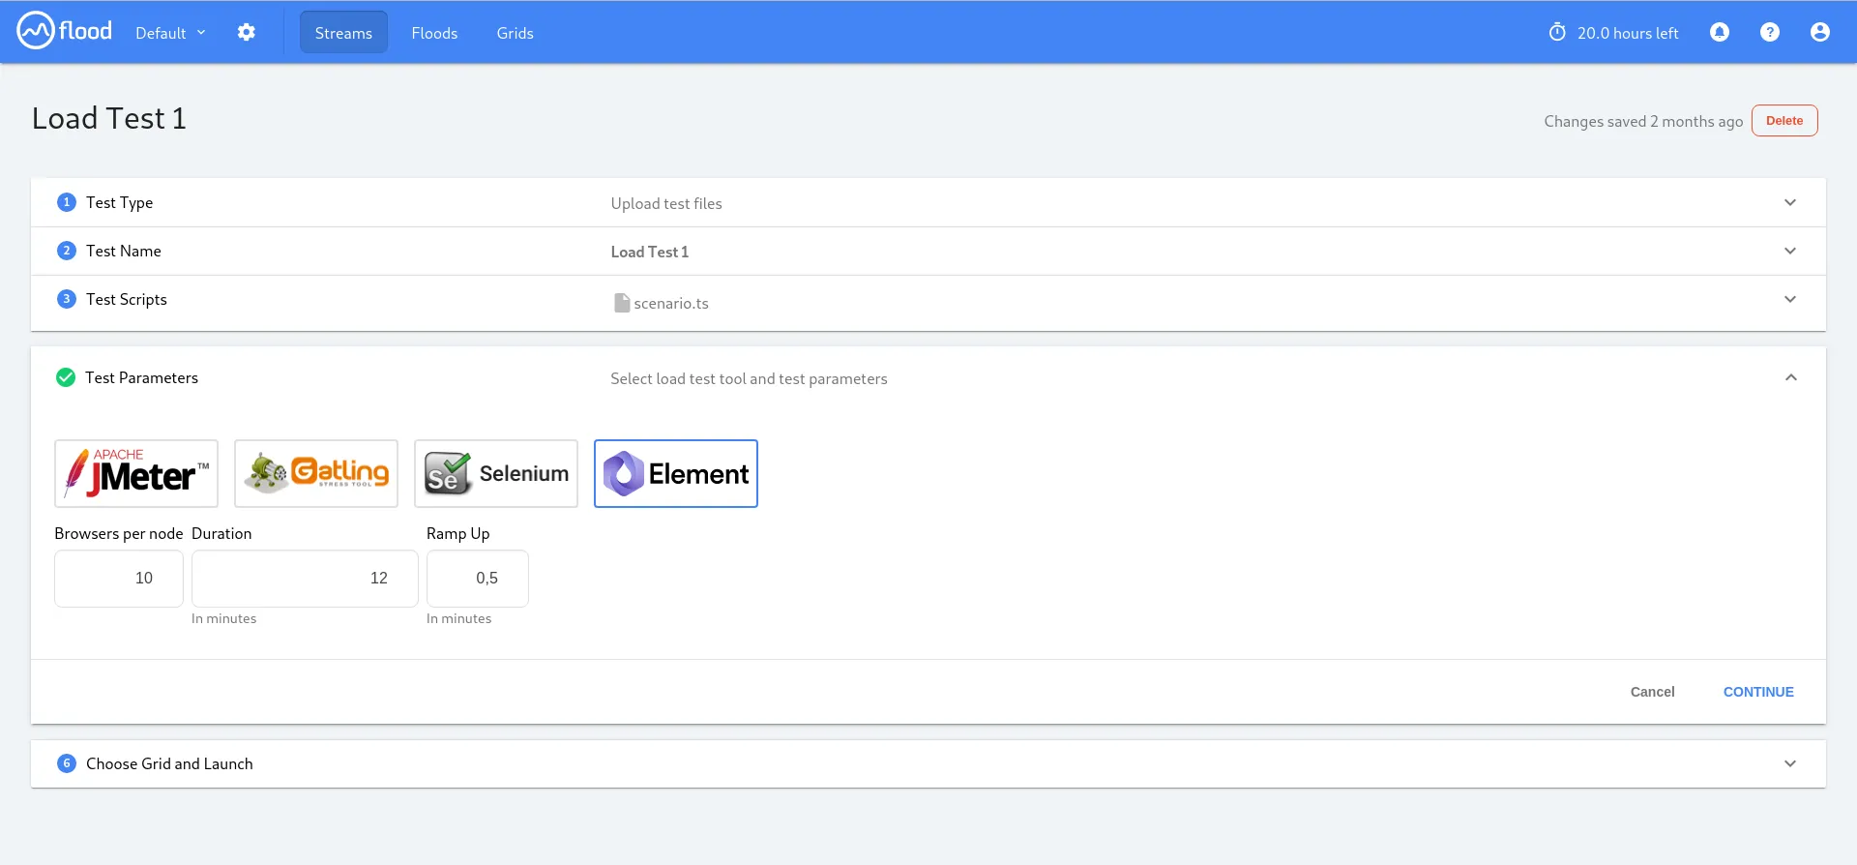Click the Upload test files text

(666, 203)
